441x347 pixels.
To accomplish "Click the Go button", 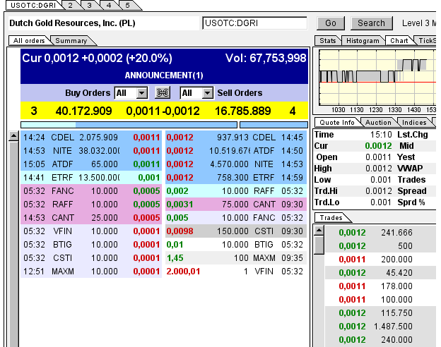I will 331,23.
